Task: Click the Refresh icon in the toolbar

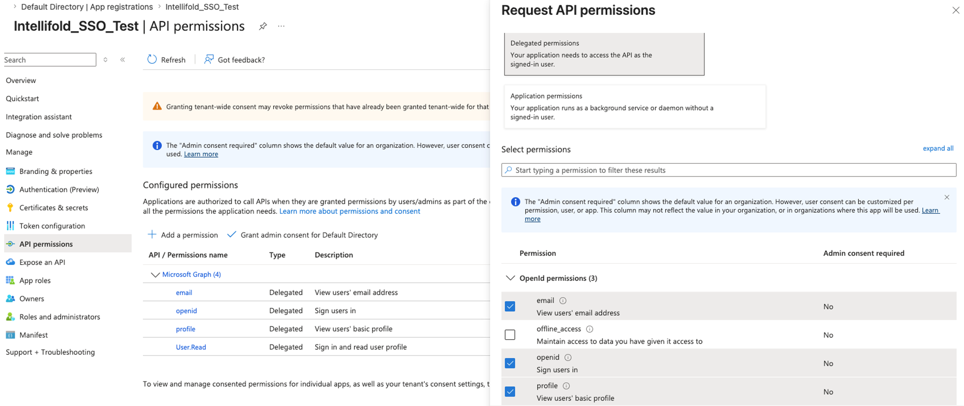Action: coord(152,59)
